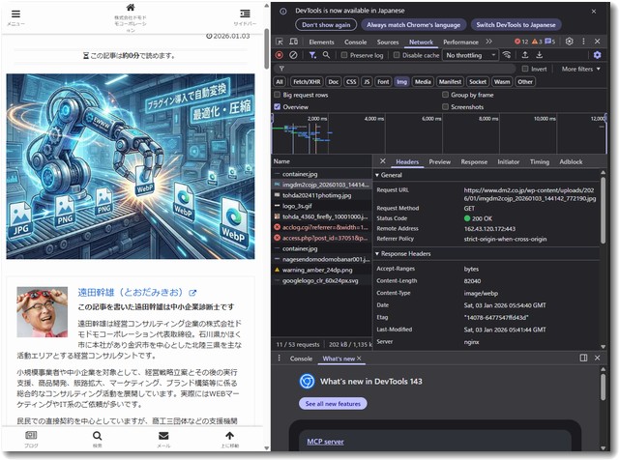Viewport: 619px width, 460px height.
Task: Show more DevTools tabs chevron
Action: point(489,42)
